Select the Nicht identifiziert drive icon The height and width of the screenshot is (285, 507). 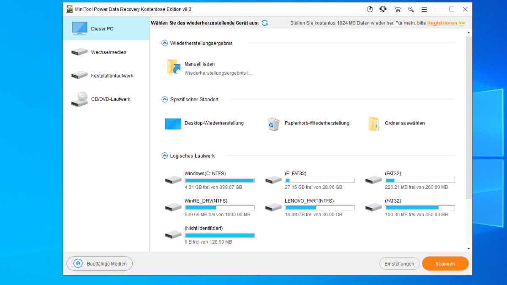tap(173, 235)
